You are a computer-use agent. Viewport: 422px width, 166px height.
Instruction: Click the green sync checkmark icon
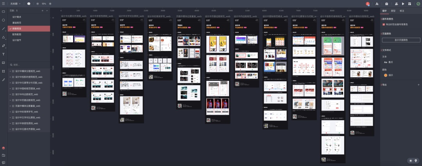418,4
